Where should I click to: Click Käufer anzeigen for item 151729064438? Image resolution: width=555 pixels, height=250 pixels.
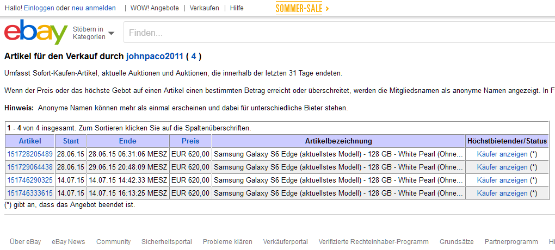point(502,167)
